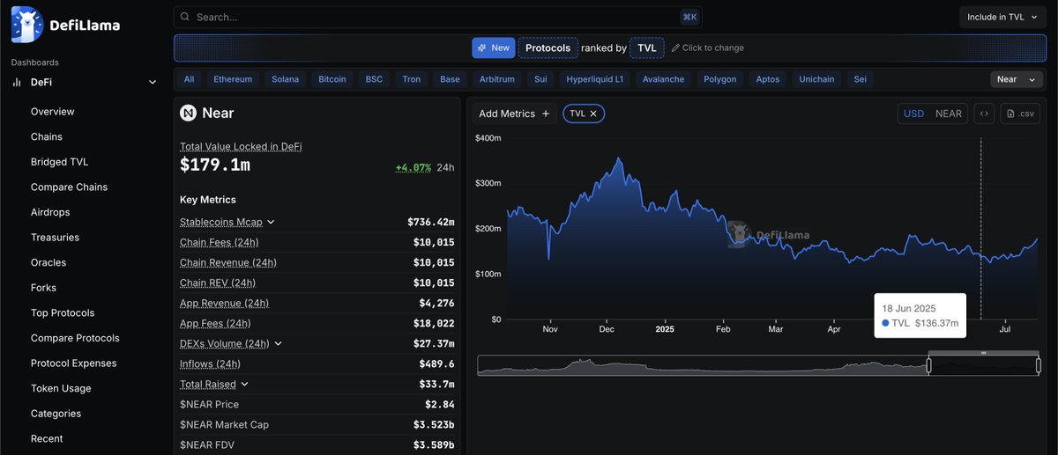Click the Chain Fees (24h) label
This screenshot has height=455, width=1058.
tap(220, 242)
